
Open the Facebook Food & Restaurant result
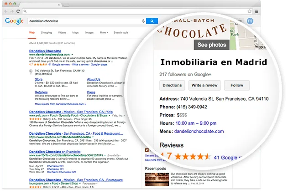[76, 133]
